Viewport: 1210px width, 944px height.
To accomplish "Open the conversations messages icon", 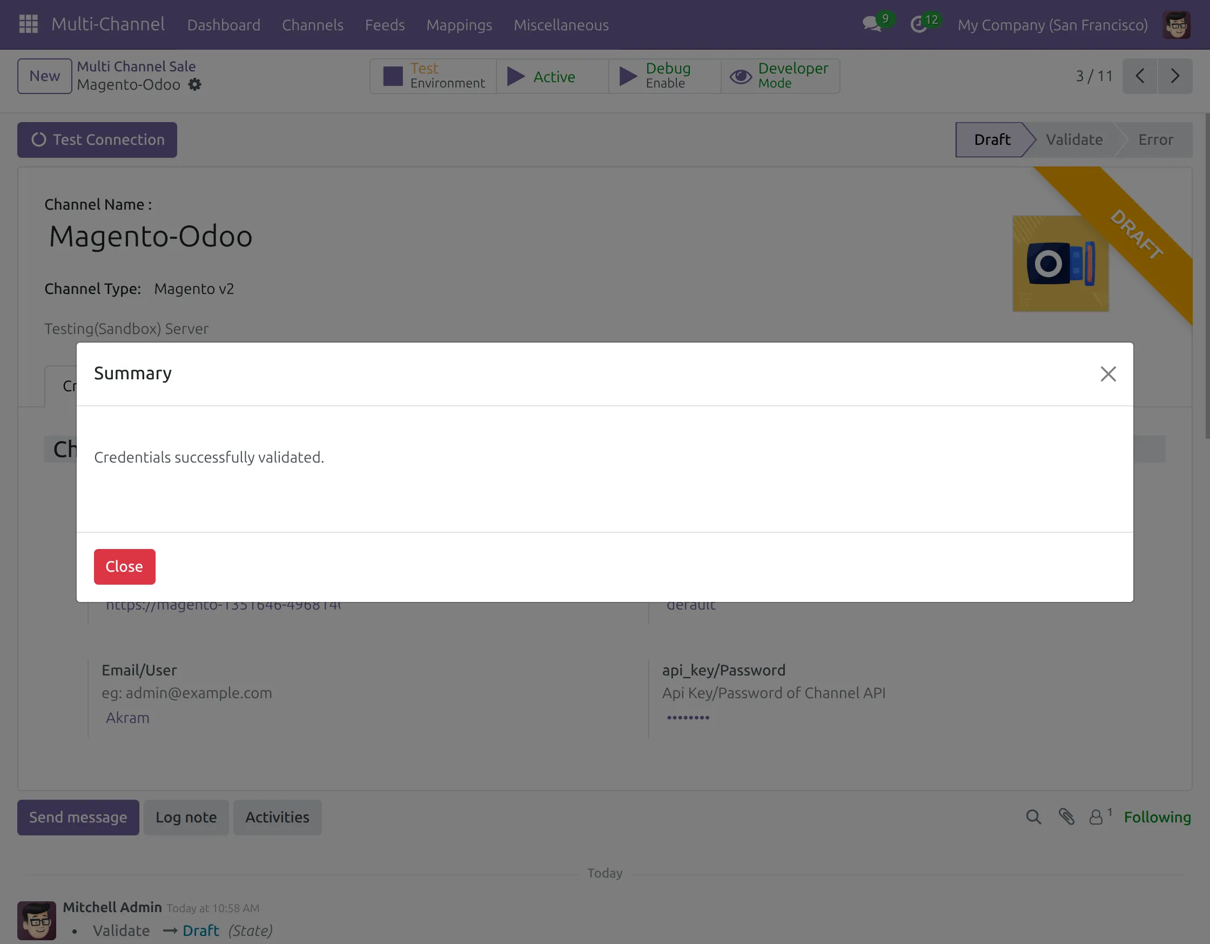I will click(x=872, y=24).
